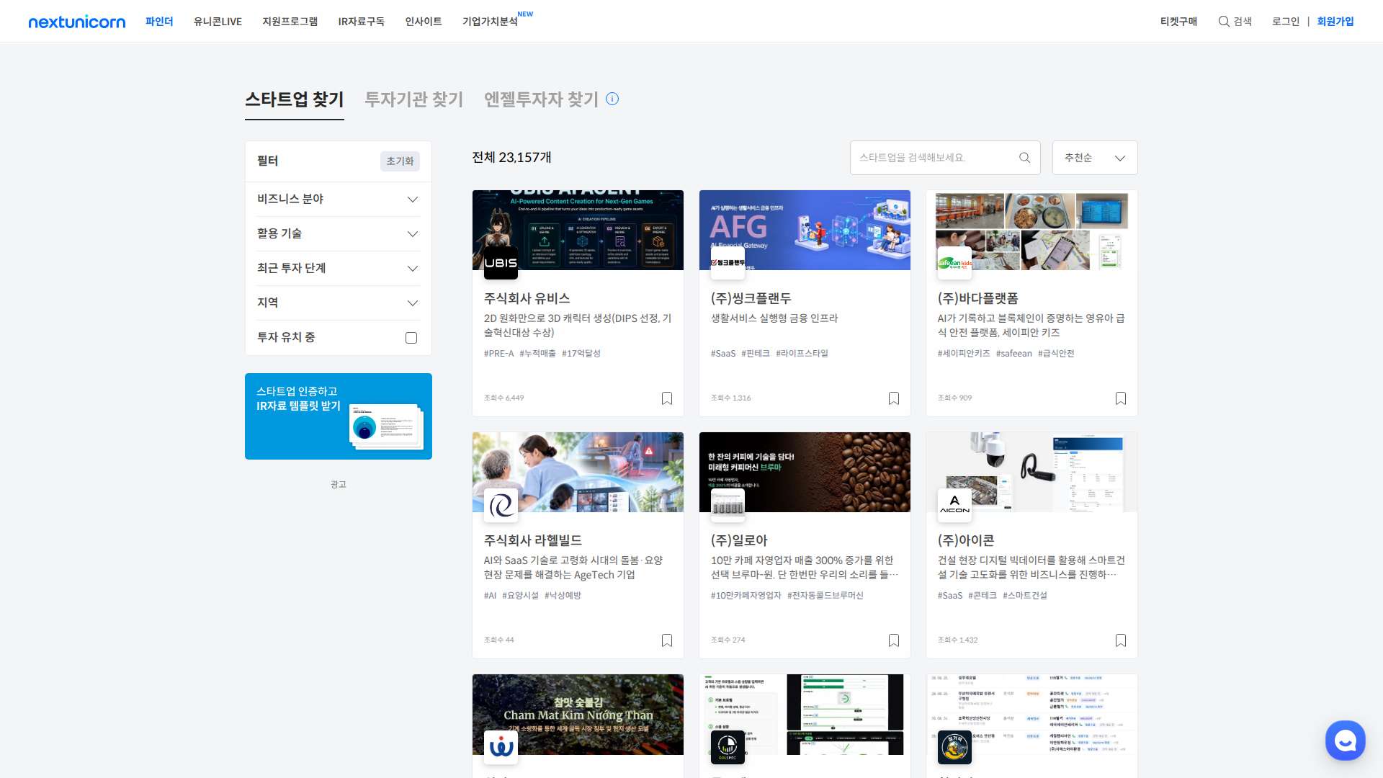Open the nextunicorn home logo

coord(77,22)
